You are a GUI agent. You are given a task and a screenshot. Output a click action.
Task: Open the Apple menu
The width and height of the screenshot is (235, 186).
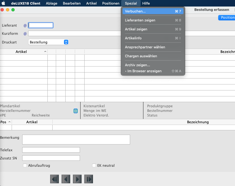coord(4,3)
